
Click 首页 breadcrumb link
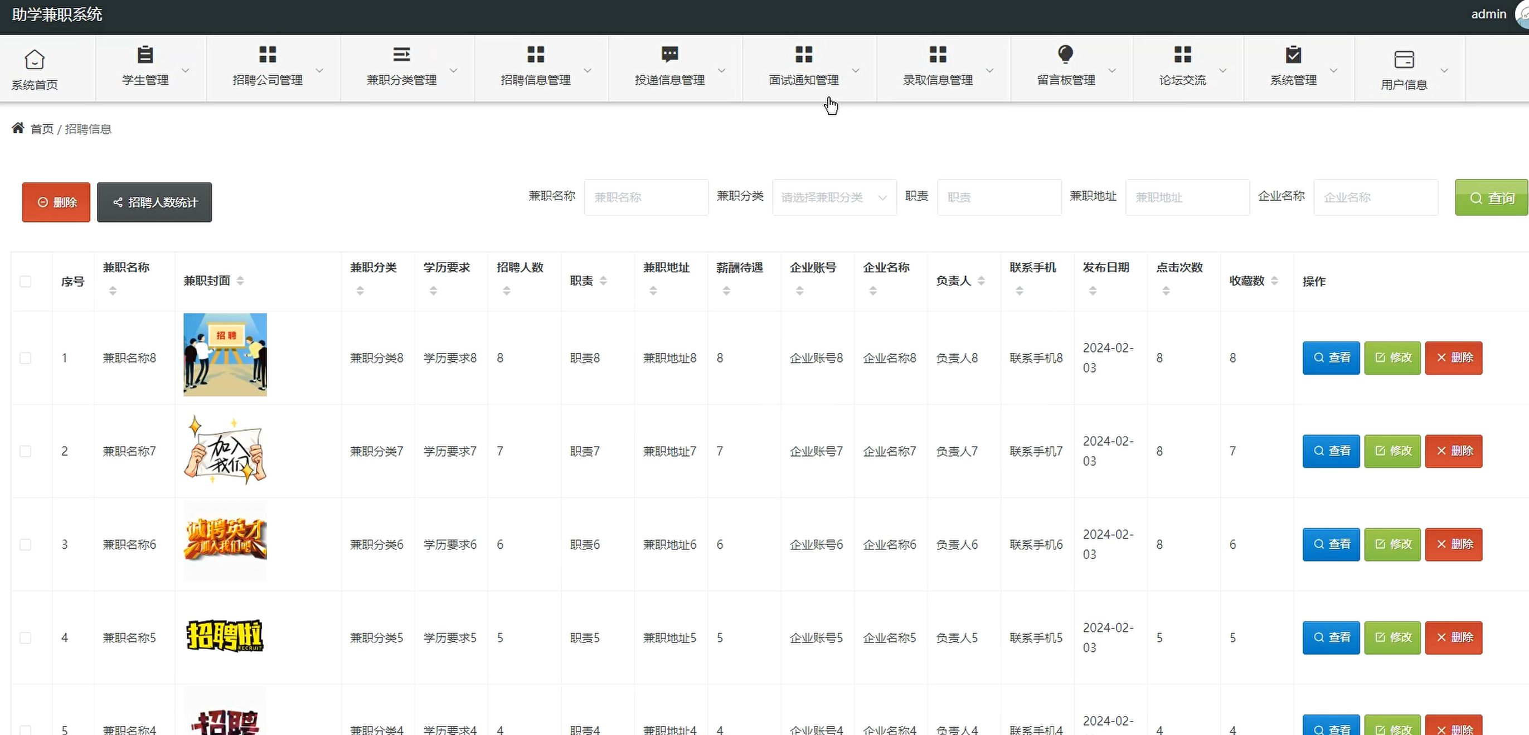pos(42,129)
